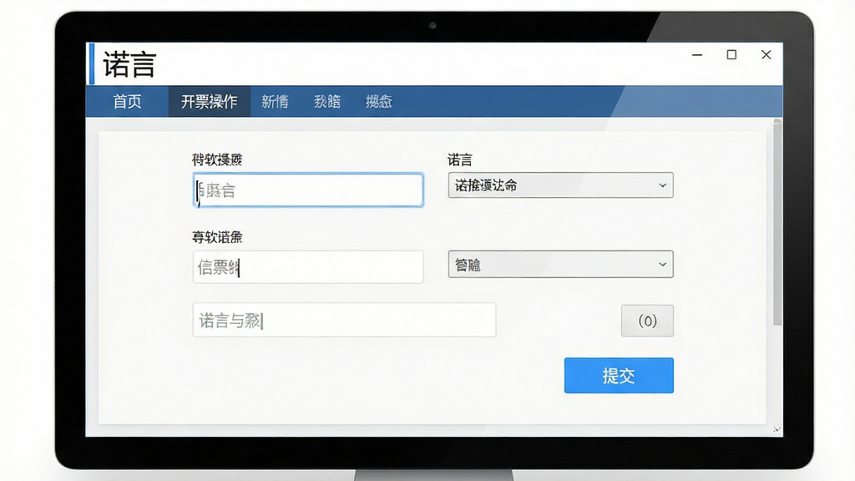Click the wide input field starting with 诺言与
Screen dimensions: 855x481
click(x=344, y=320)
